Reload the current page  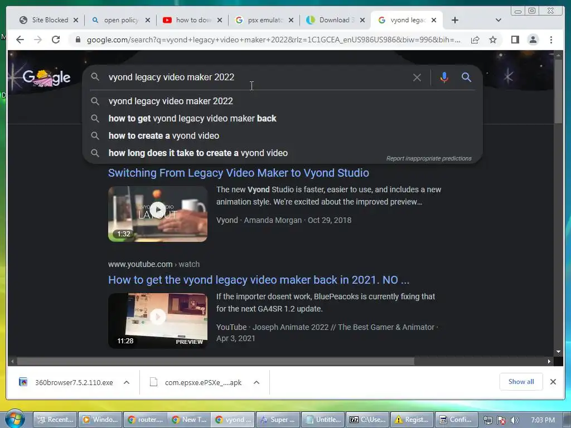pos(56,40)
